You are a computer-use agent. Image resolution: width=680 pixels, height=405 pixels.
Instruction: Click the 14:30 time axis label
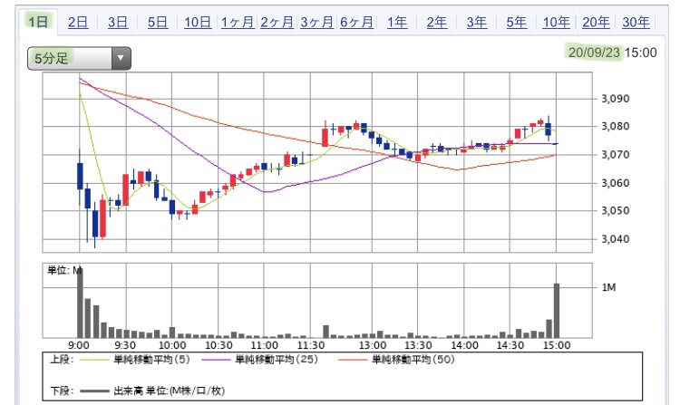[510, 345]
